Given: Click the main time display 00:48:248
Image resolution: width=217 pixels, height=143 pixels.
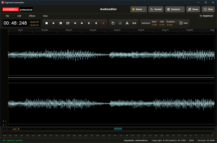Looking at the screenshot, I should coord(15,23).
